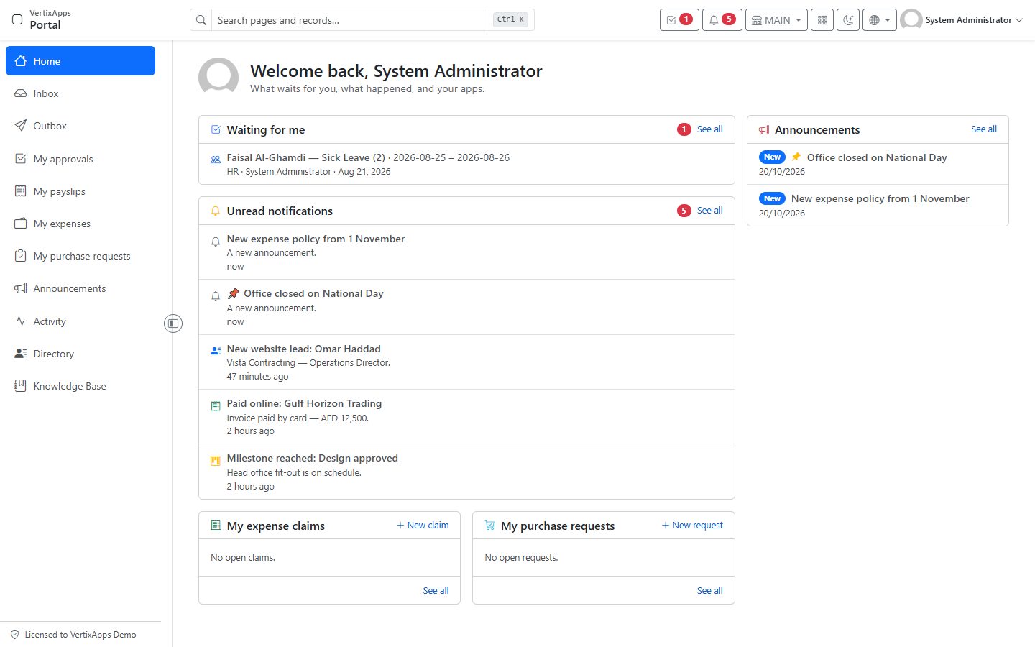Open the New website lead: Omar Haddad notification
Image resolution: width=1035 pixels, height=647 pixels.
pos(466,362)
